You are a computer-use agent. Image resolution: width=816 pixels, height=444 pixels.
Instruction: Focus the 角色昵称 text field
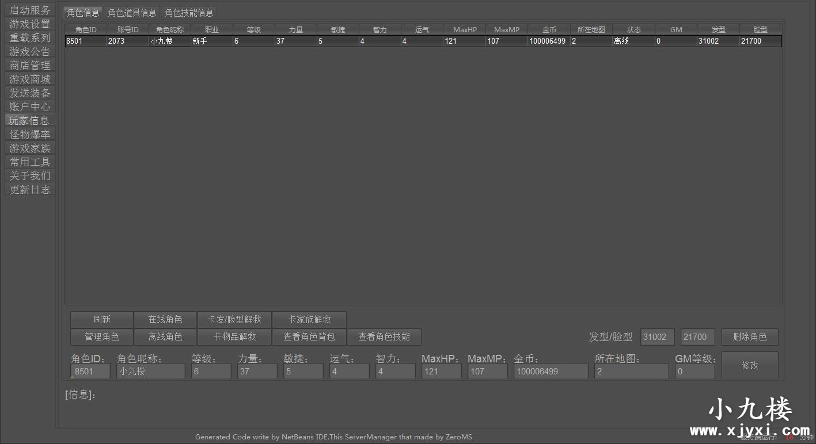(x=151, y=372)
